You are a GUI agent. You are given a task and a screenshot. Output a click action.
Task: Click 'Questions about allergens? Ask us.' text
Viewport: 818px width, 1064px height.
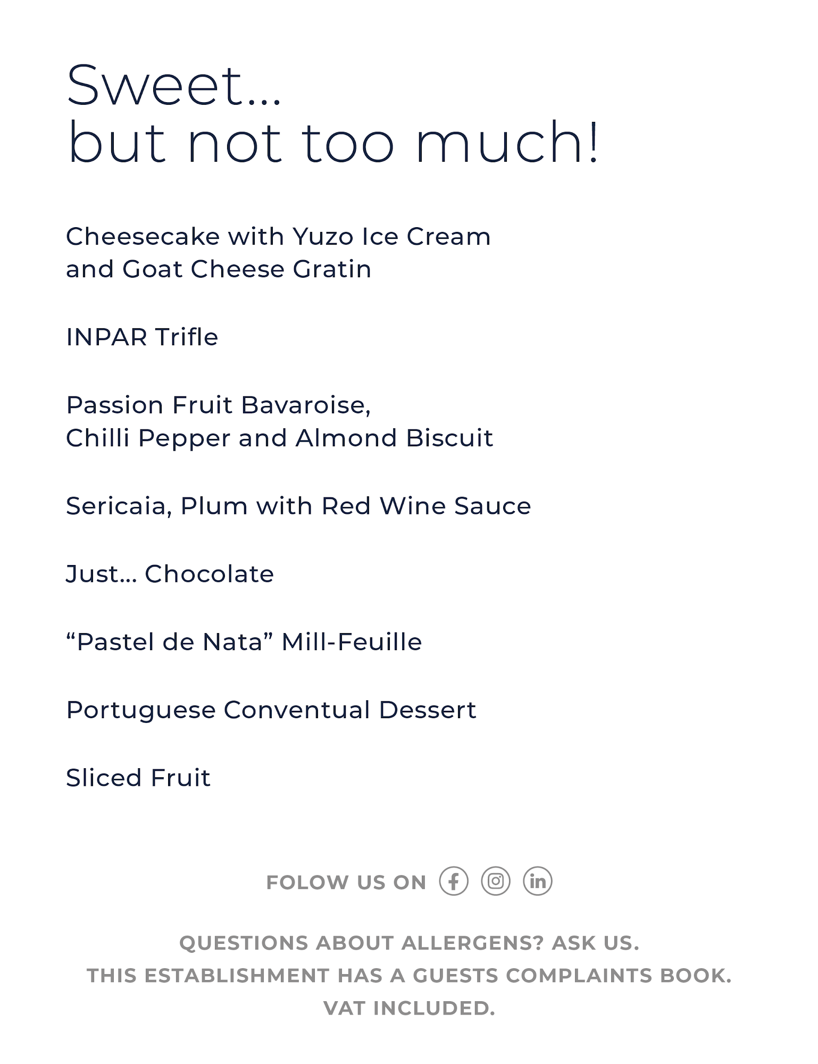click(409, 943)
